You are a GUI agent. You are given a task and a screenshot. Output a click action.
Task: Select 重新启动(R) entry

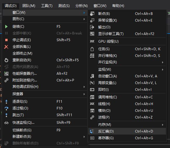(45, 60)
